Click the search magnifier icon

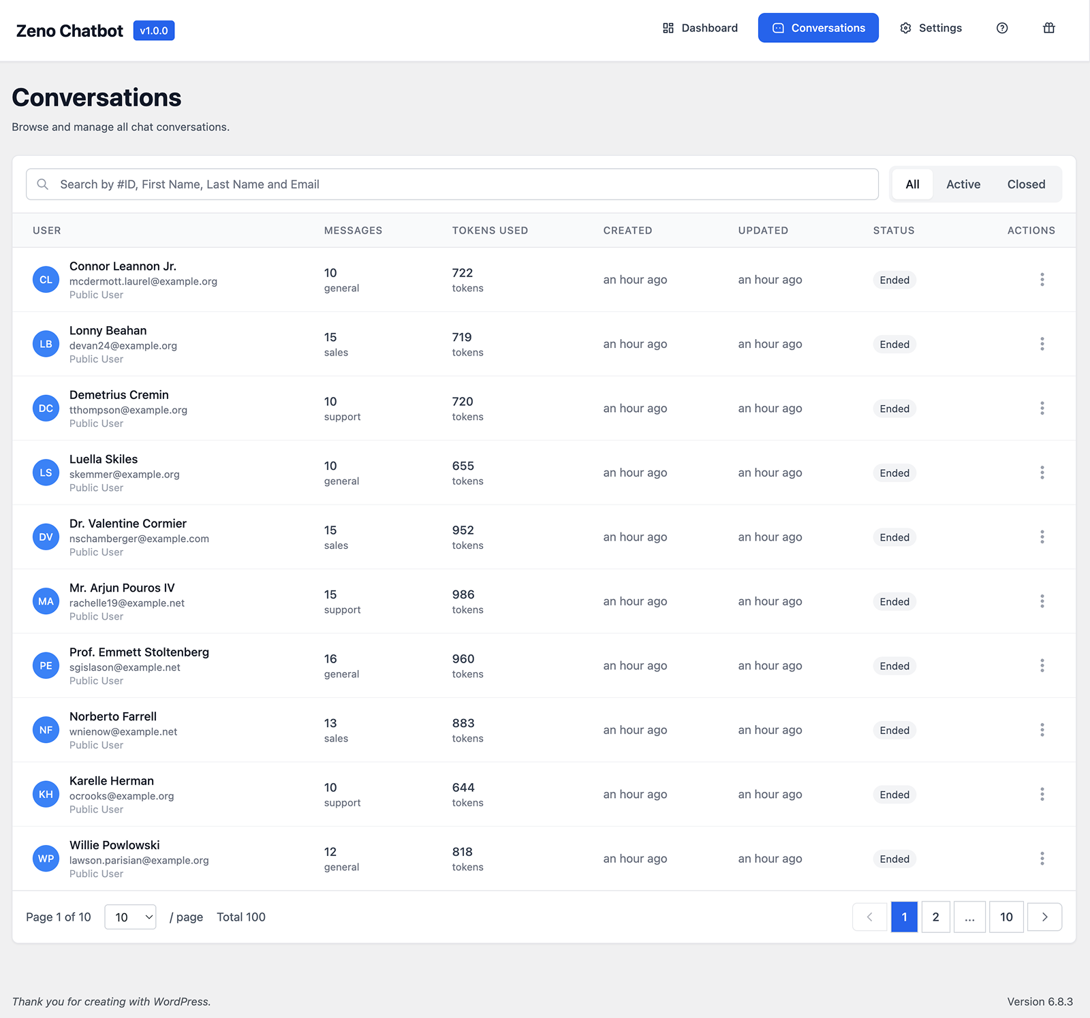click(x=43, y=185)
